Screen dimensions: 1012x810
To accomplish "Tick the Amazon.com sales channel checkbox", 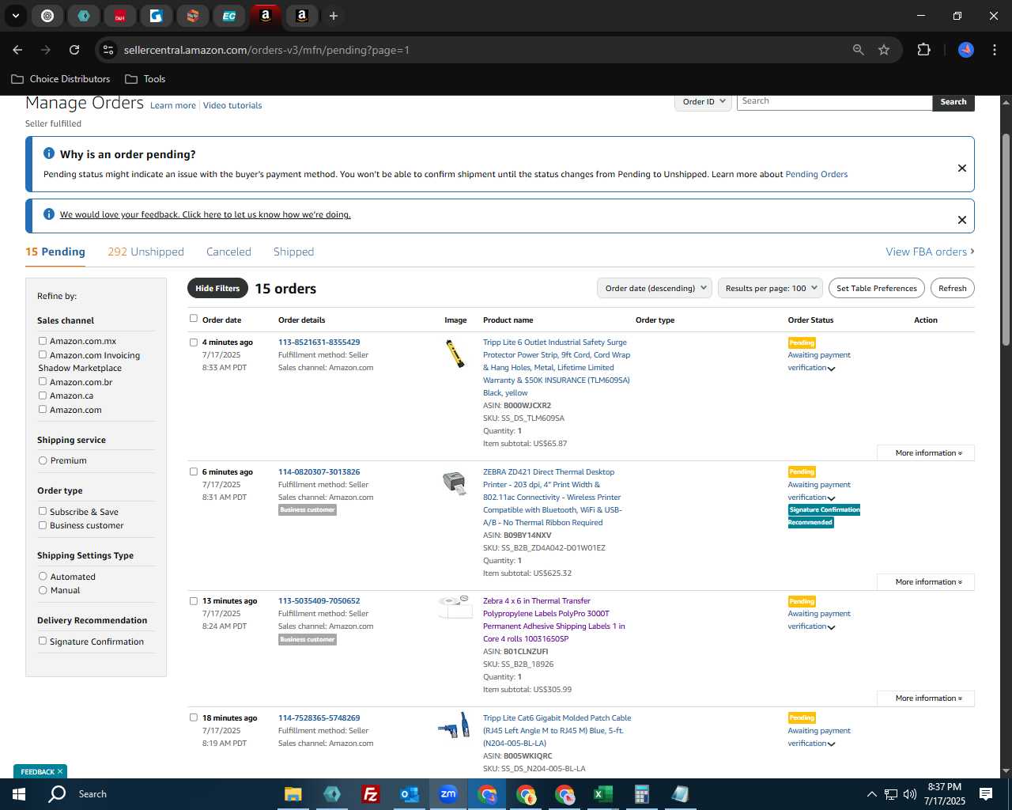I will click(x=43, y=409).
